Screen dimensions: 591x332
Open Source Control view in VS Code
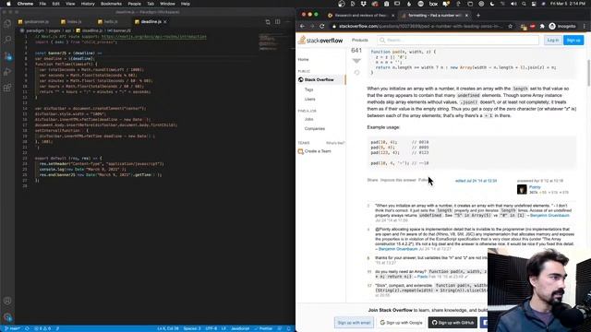point(7,55)
